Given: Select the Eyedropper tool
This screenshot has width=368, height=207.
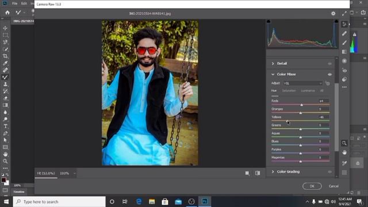Looking at the screenshot, I should [5, 63].
